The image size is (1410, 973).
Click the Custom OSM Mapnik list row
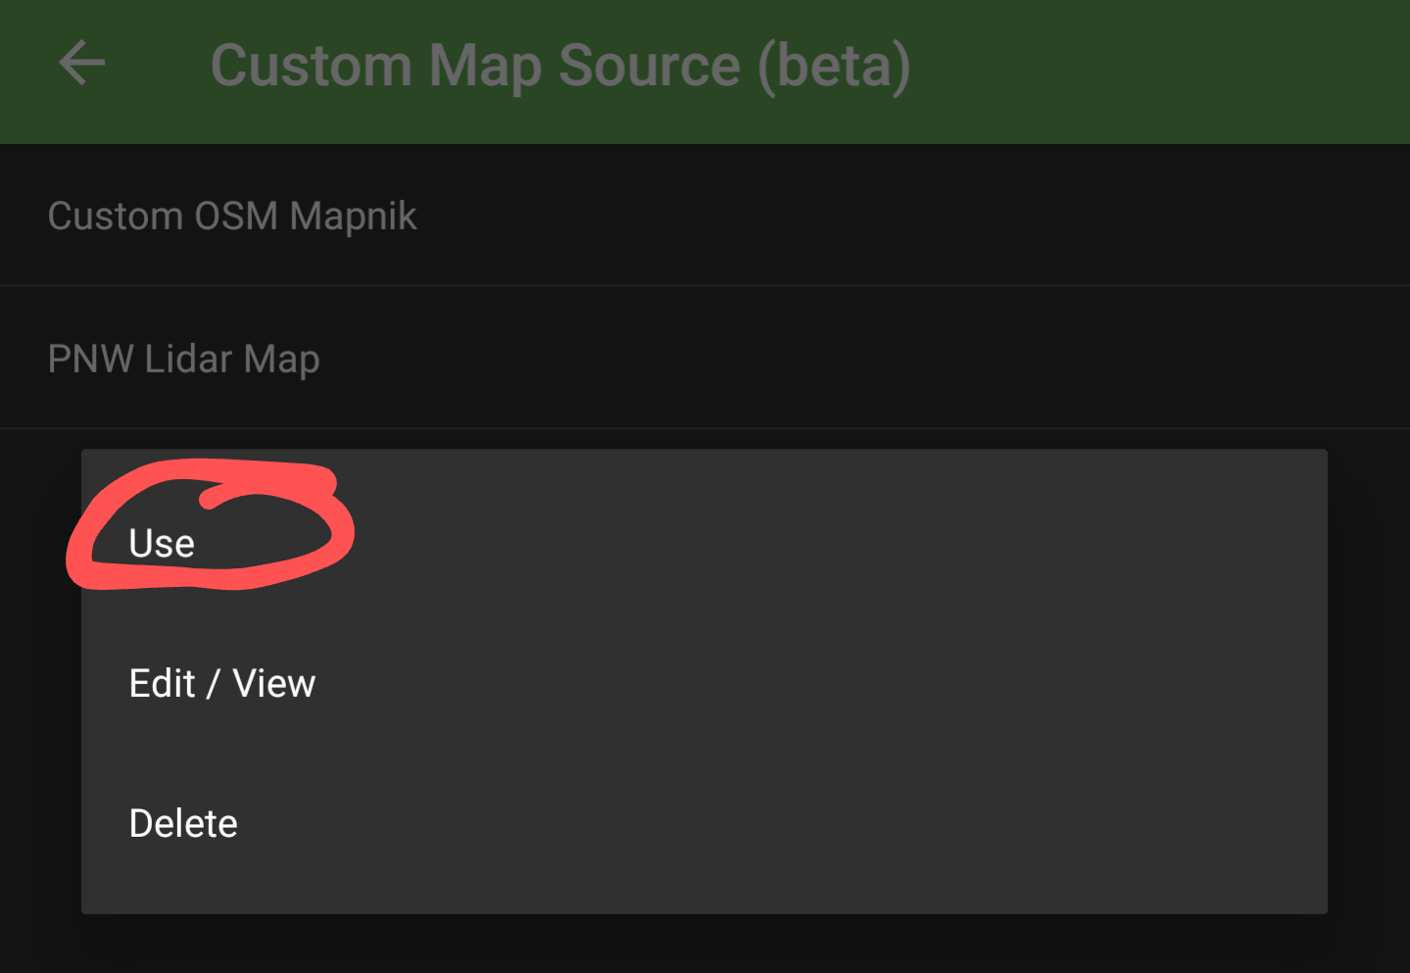tap(686, 217)
